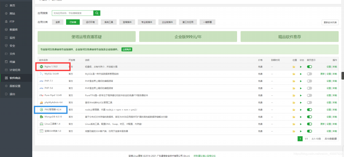Click the status play icon for Pure-Ftpd
This screenshot has height=157, width=344.
(x=301, y=95)
